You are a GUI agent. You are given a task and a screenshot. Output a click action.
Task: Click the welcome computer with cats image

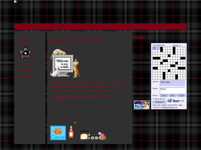[66, 63]
